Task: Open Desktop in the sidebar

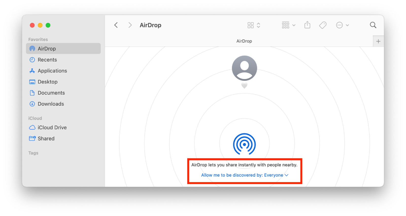Action: tap(63, 82)
